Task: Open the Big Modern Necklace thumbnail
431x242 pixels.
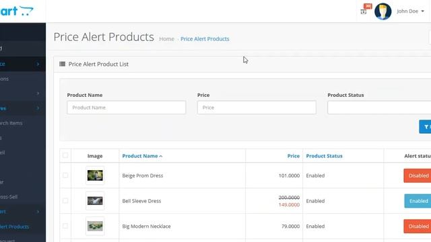Action: (x=95, y=226)
